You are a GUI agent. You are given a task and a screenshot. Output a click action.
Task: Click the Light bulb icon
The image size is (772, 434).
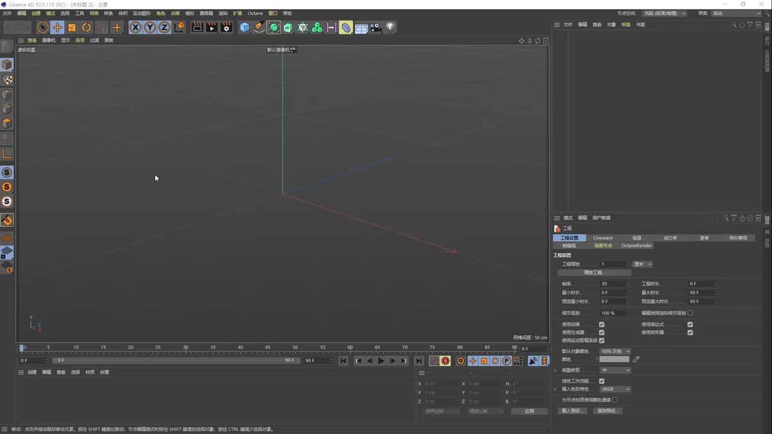390,27
